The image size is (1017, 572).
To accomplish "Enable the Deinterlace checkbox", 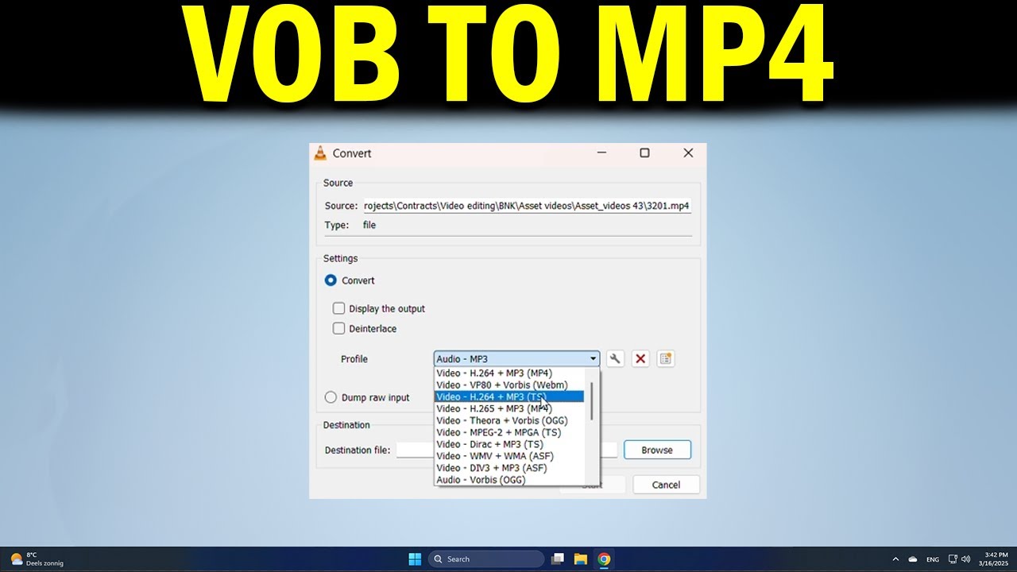I will (x=339, y=328).
